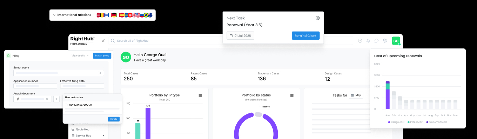Click the Design Cases 12 stat

coord(333,77)
